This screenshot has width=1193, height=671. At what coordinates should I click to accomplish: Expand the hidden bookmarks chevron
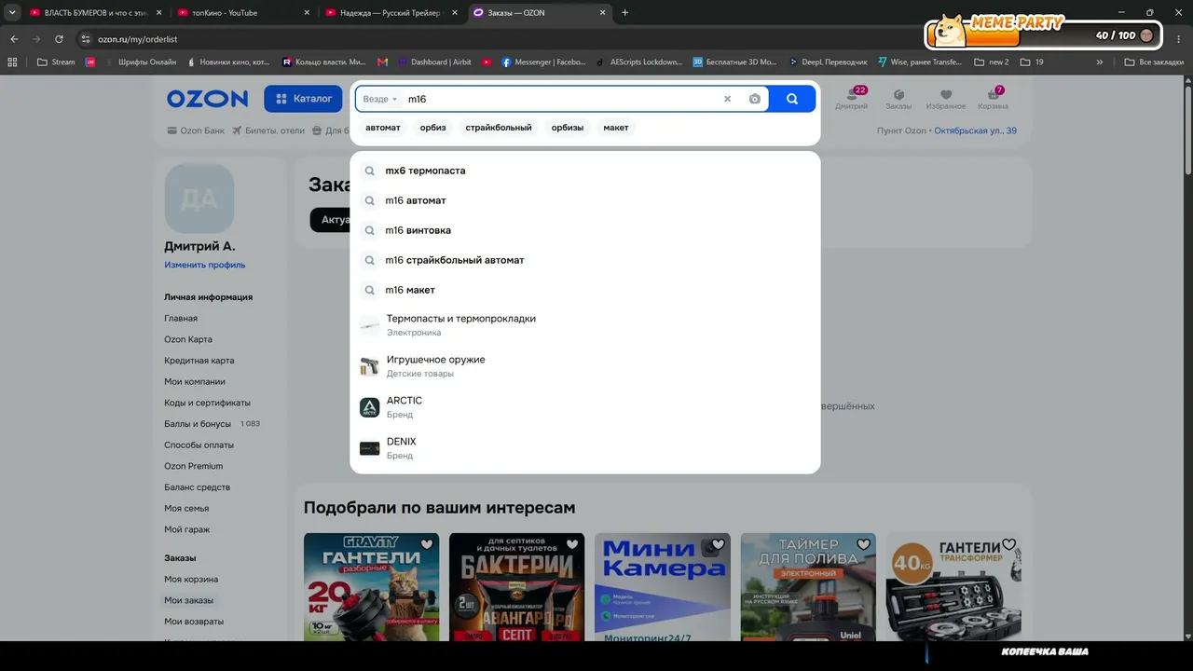tap(1100, 62)
